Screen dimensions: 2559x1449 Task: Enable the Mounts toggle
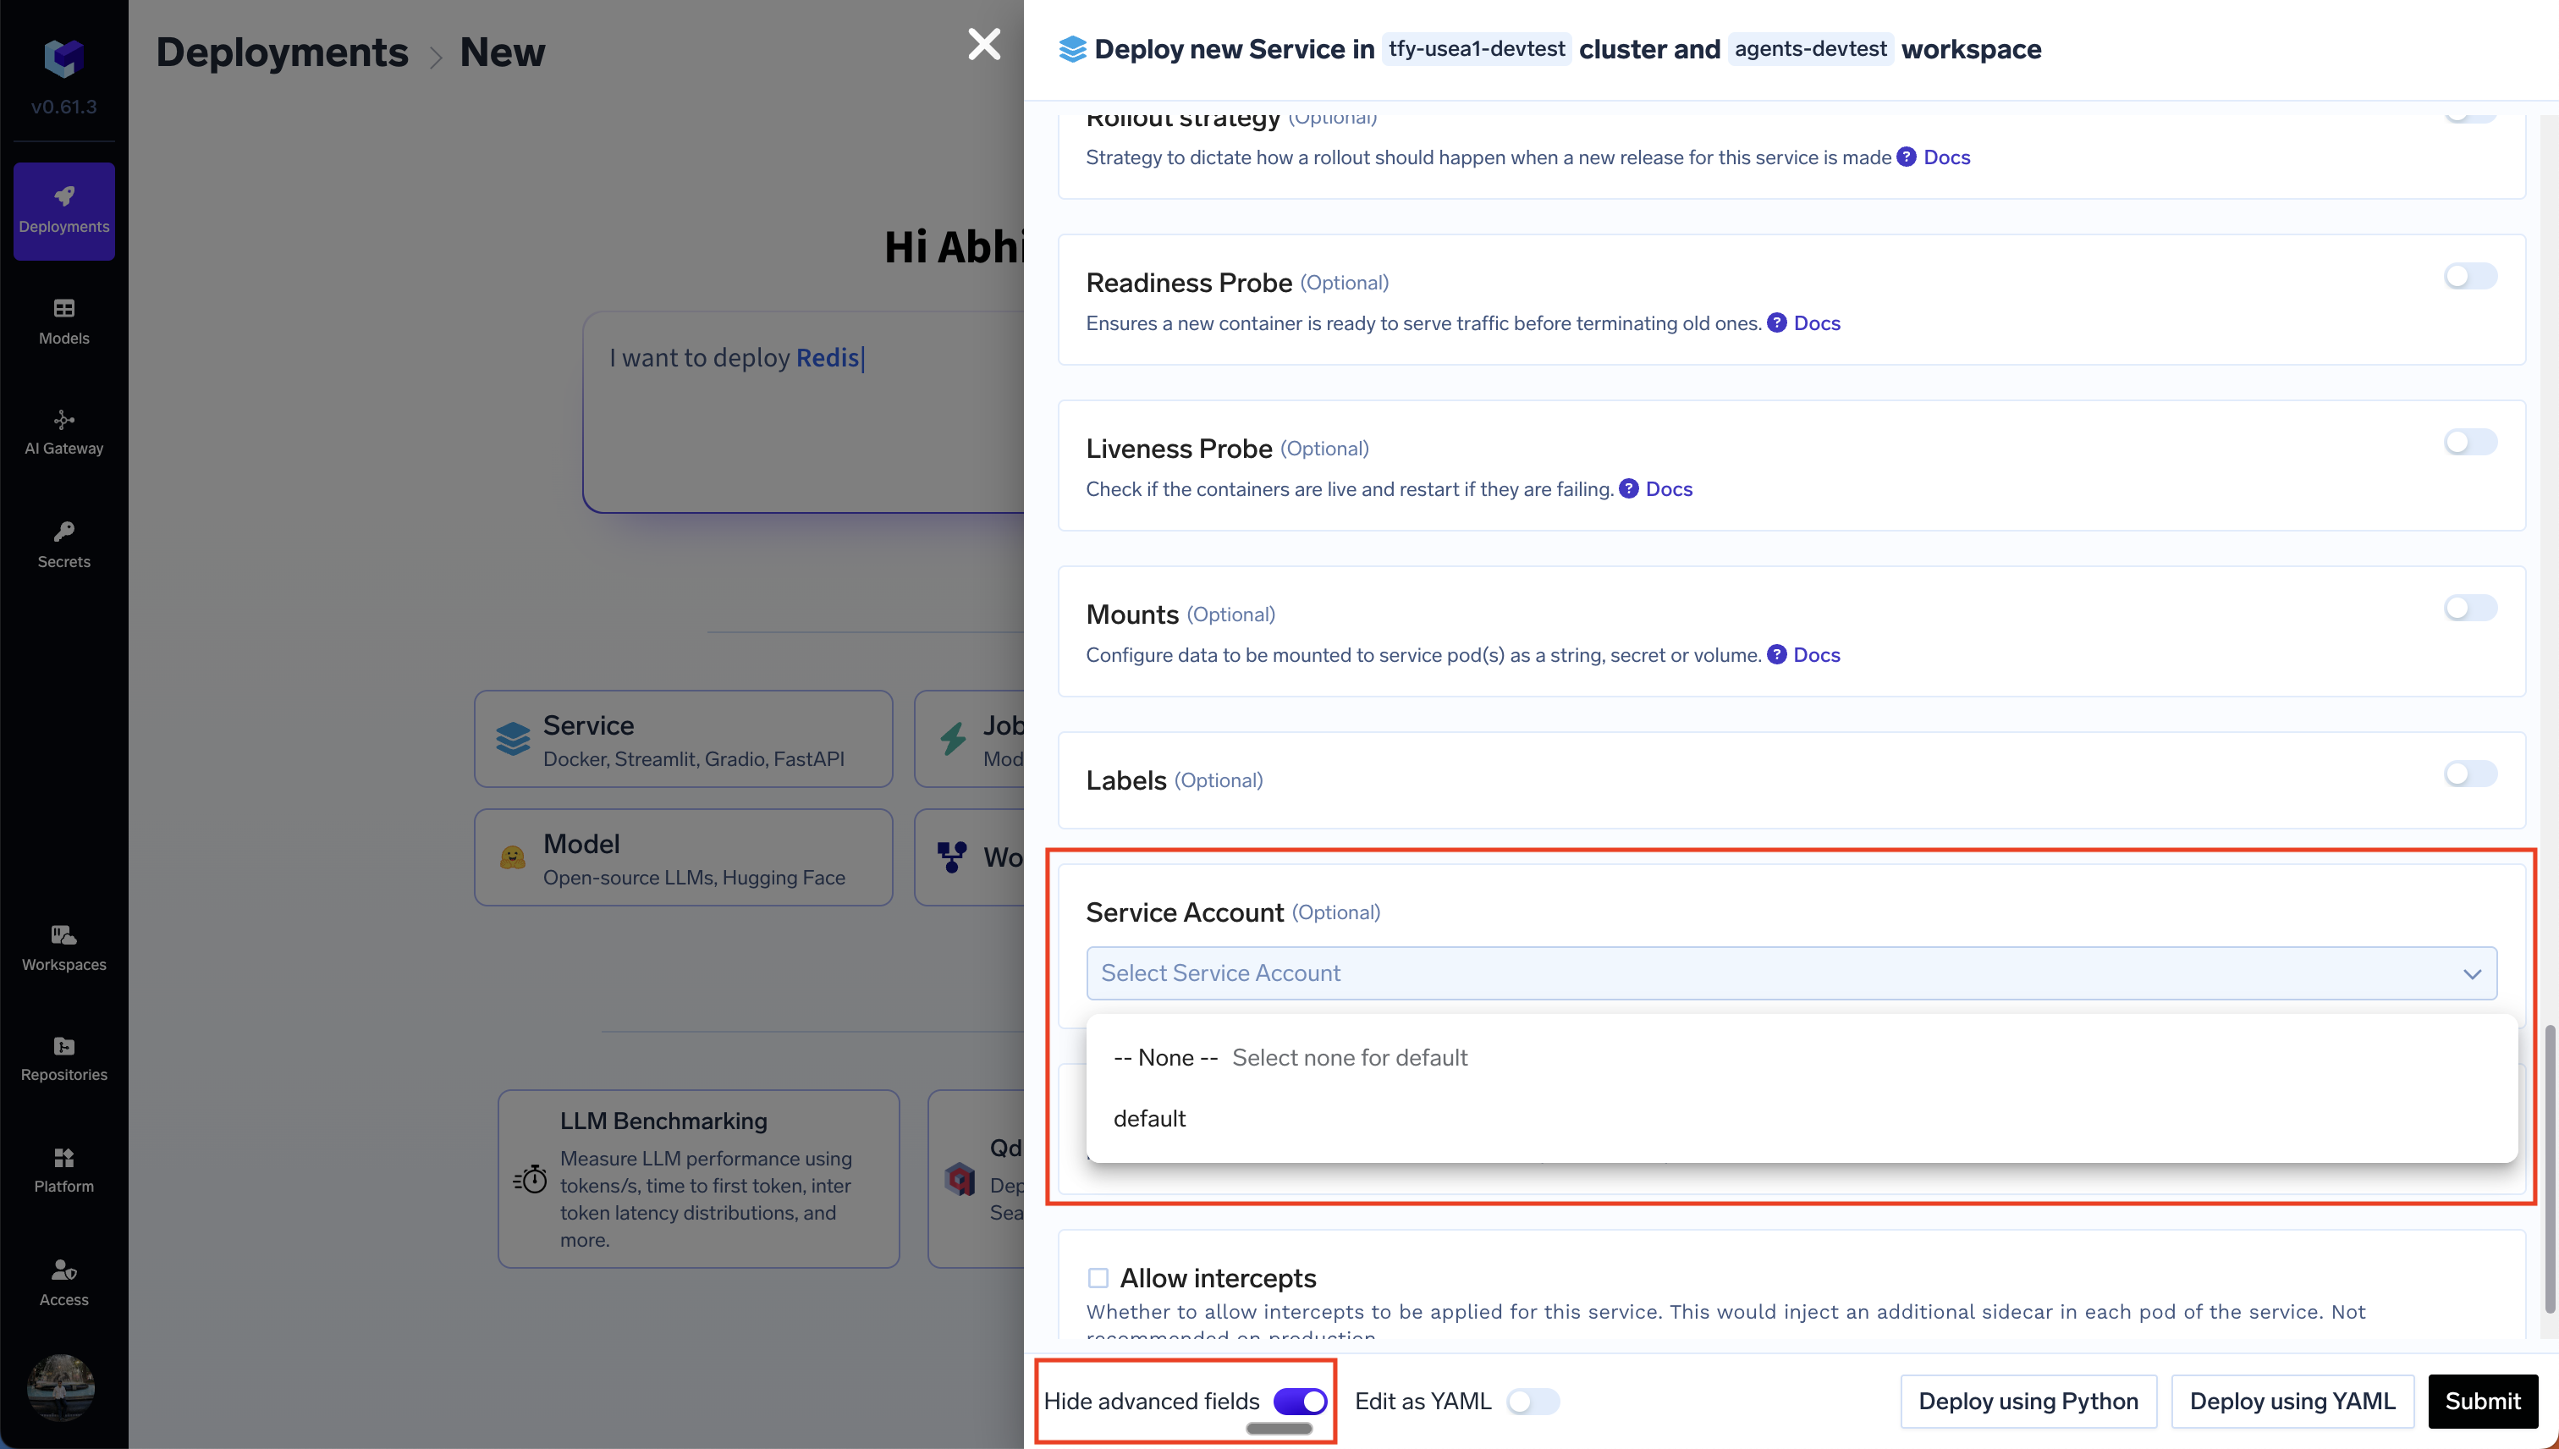coord(2470,608)
